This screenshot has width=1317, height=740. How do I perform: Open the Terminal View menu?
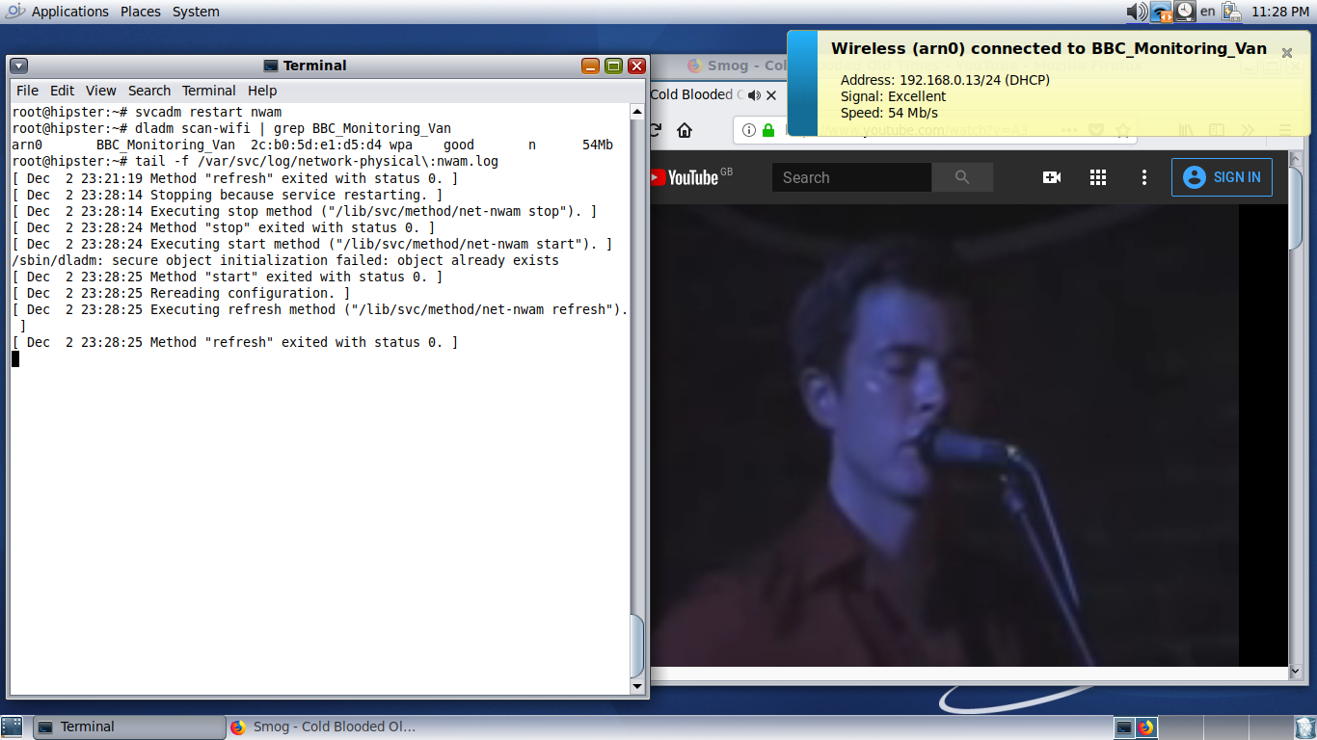point(100,91)
